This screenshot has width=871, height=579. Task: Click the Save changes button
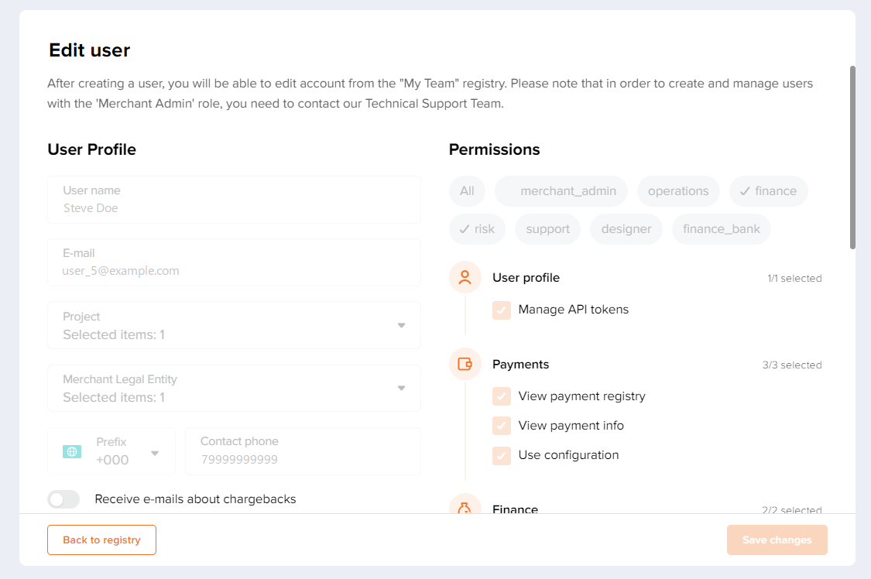(x=777, y=540)
